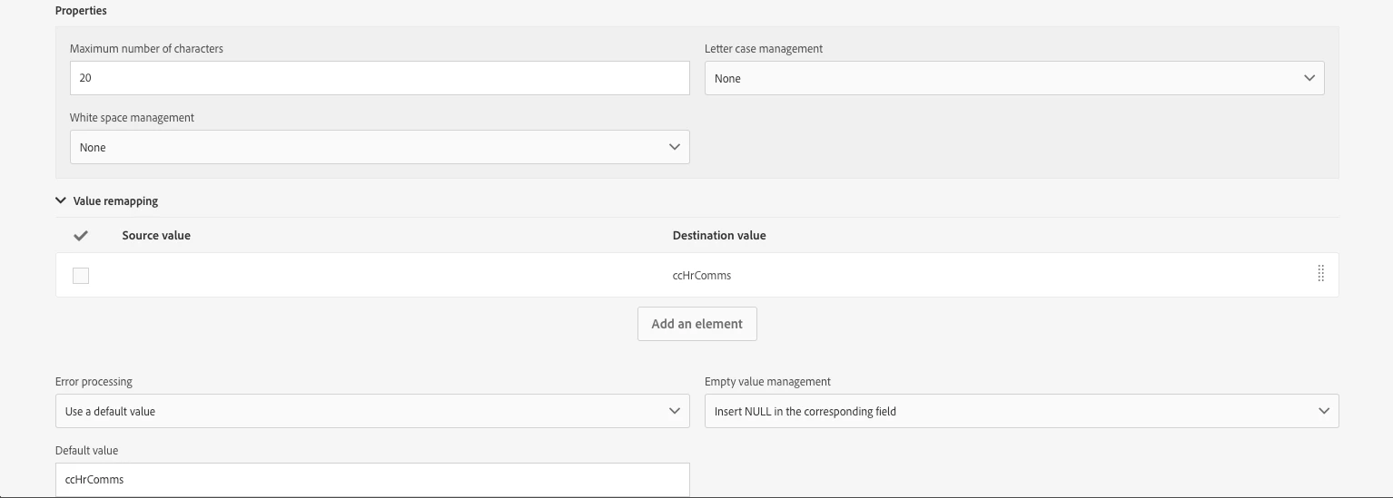Click the Maximum number of characters field
Image resolution: width=1393 pixels, height=498 pixels.
tap(380, 78)
